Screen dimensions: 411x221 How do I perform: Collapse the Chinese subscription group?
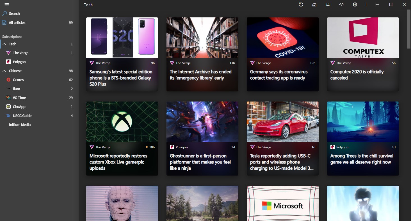tap(4, 71)
